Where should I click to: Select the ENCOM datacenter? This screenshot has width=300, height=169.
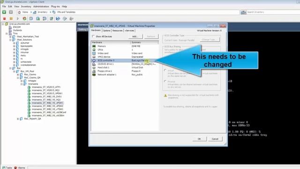(x=17, y=27)
